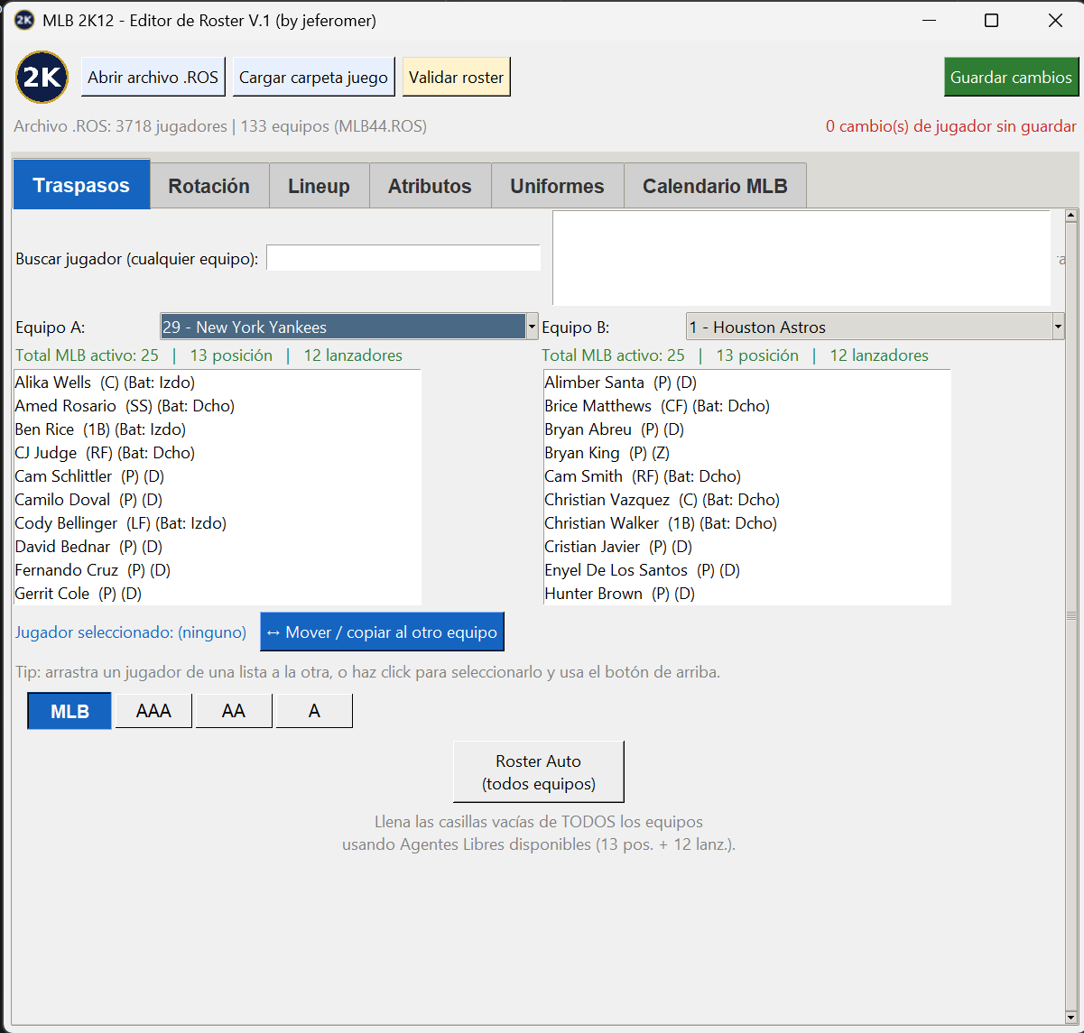Select the AA level toggle
This screenshot has width=1084, height=1033.
coord(233,711)
